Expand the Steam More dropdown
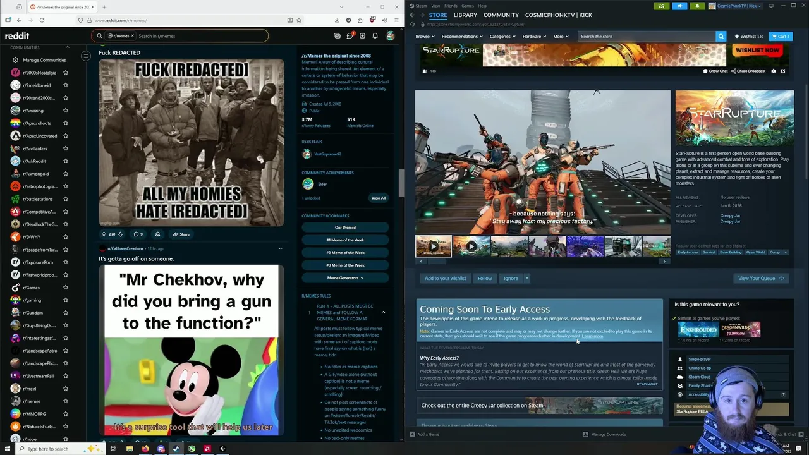 (x=561, y=37)
